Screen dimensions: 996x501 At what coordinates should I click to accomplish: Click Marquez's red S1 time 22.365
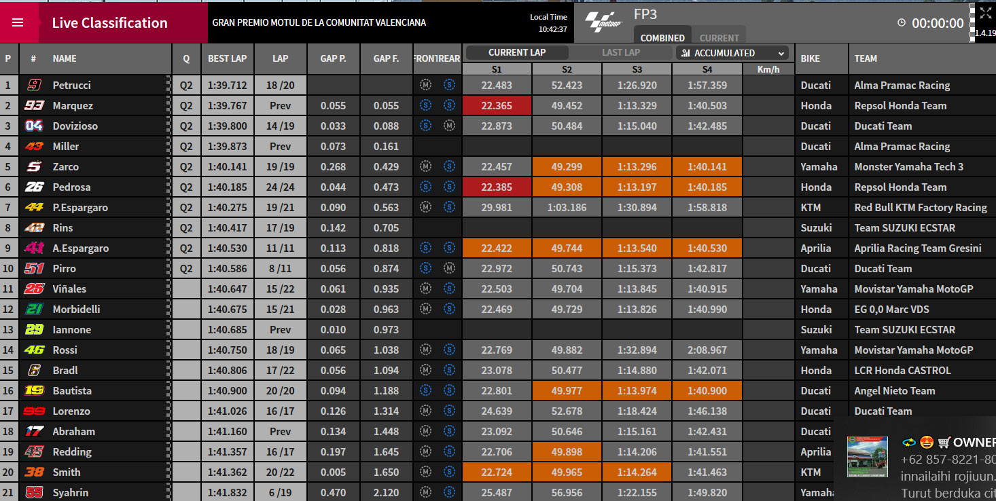pos(497,105)
